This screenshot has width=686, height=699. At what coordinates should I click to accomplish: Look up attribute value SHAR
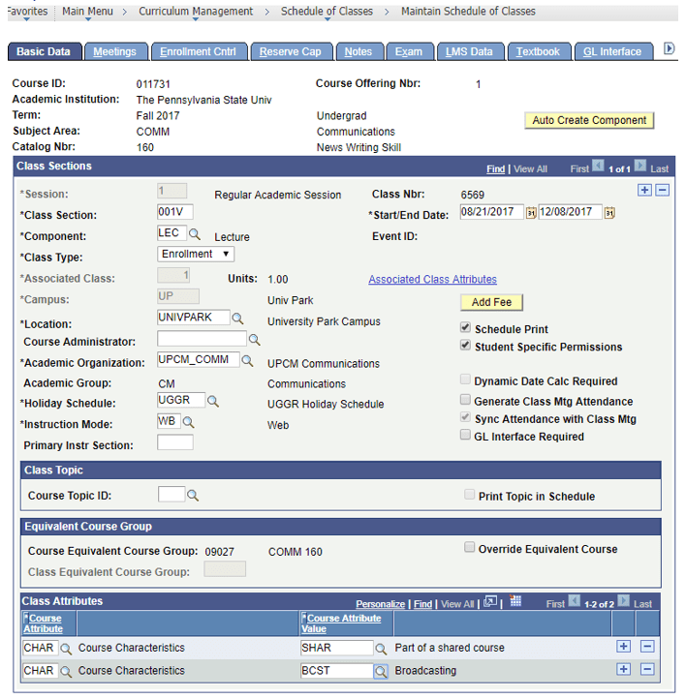click(x=381, y=649)
